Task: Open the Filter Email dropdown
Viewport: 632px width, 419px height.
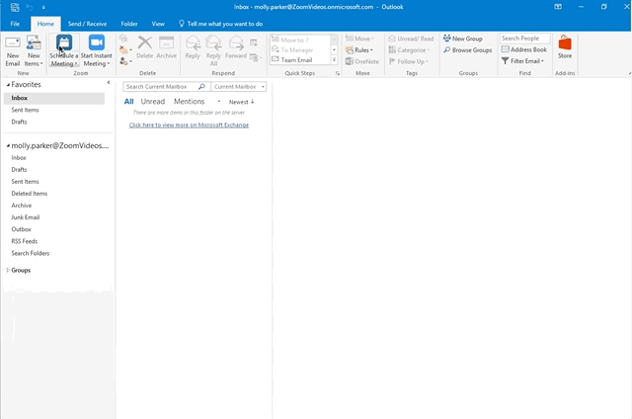Action: (x=522, y=61)
